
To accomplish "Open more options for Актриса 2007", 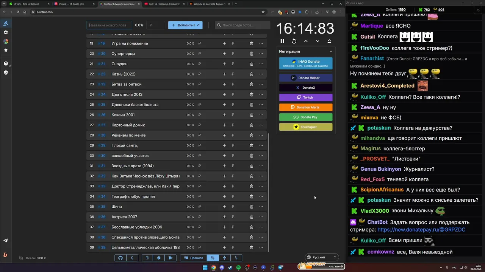I will point(261,217).
